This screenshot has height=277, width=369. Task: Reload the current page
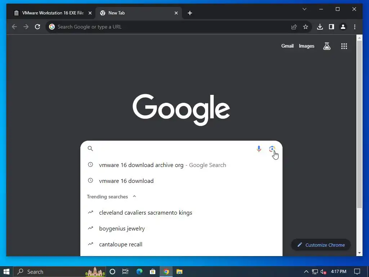(37, 27)
